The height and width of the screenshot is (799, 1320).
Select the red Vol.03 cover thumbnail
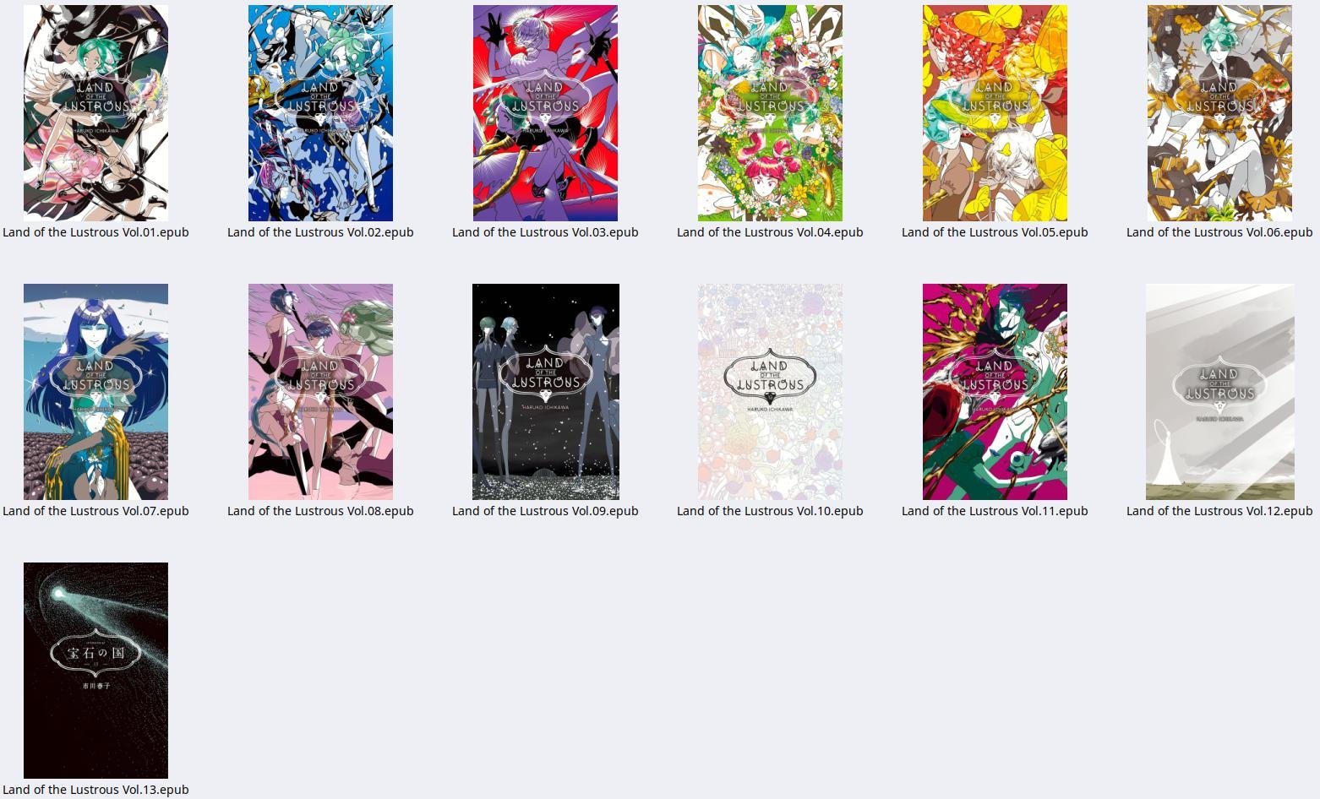coord(545,113)
